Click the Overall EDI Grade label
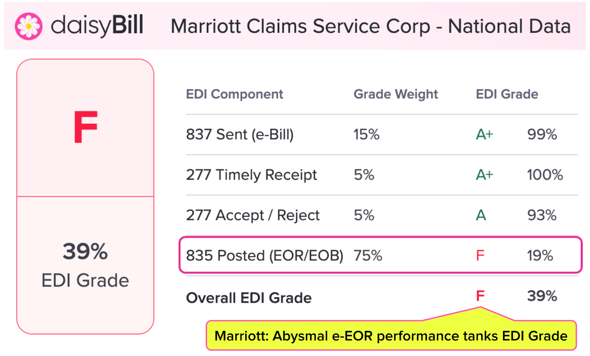This screenshot has width=590, height=356. pos(249,298)
